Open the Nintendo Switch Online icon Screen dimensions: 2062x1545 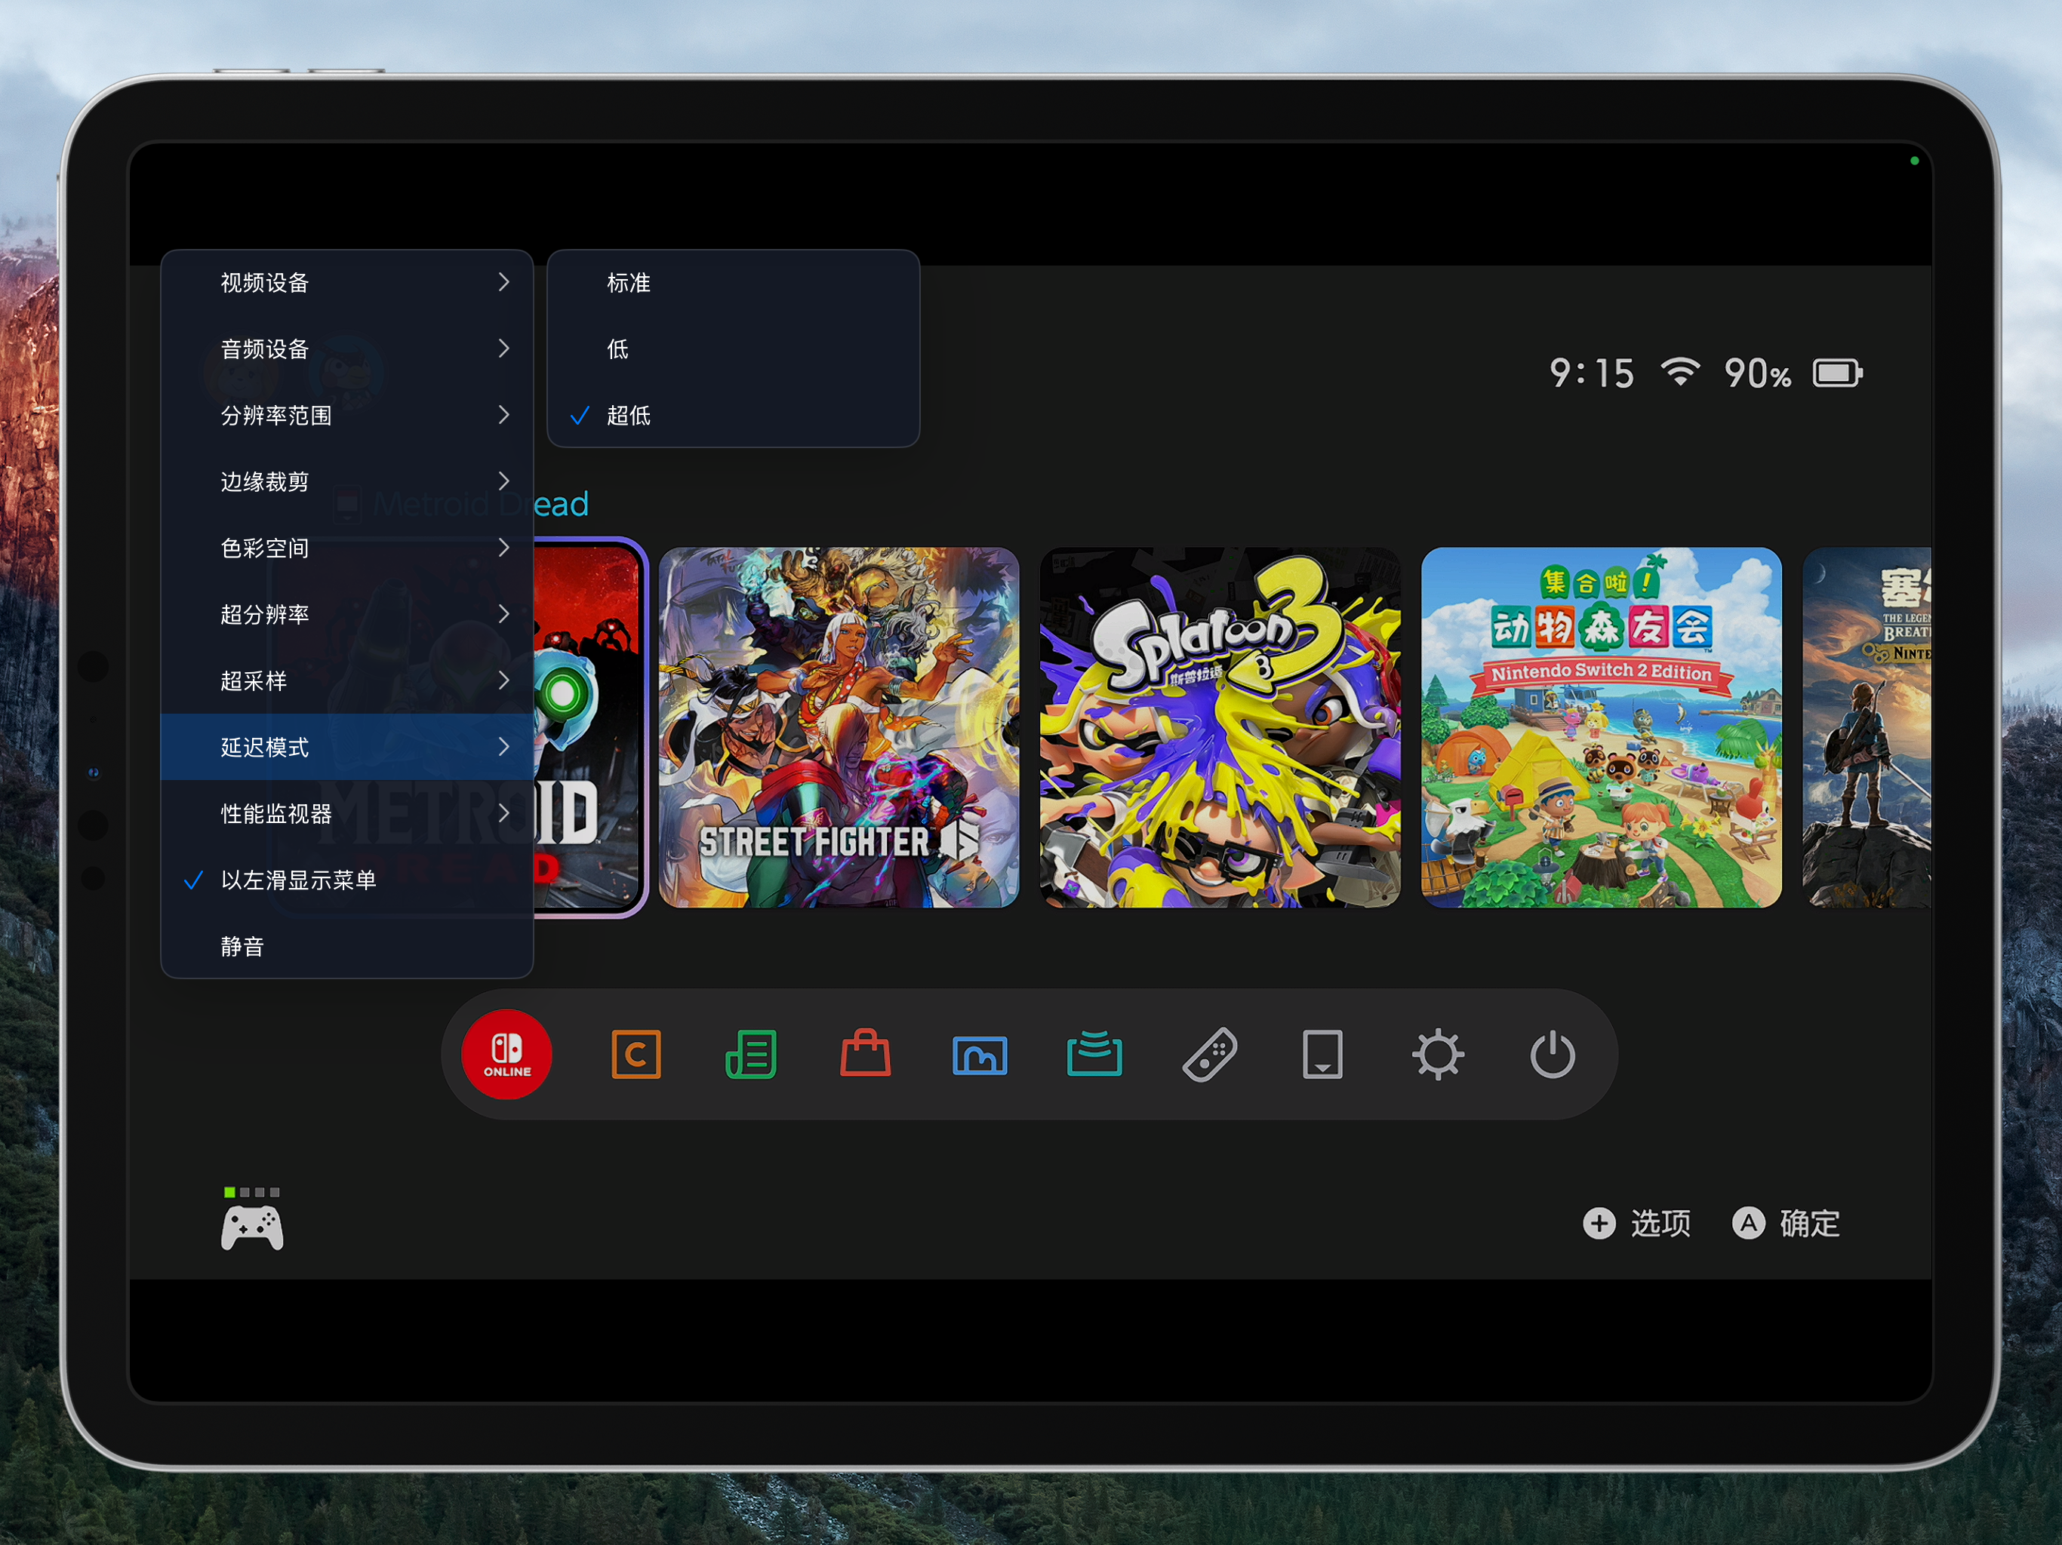(507, 1055)
